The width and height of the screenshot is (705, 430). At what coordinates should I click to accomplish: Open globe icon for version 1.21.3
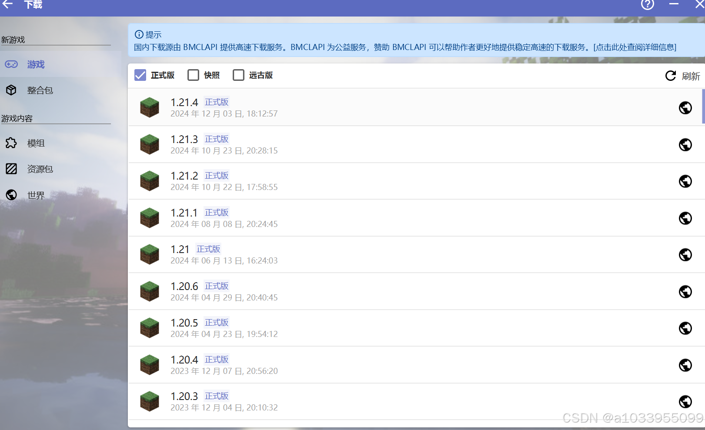685,144
